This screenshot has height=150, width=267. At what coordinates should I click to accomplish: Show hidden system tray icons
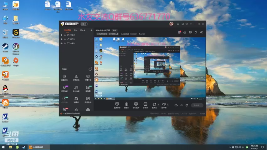230,147
